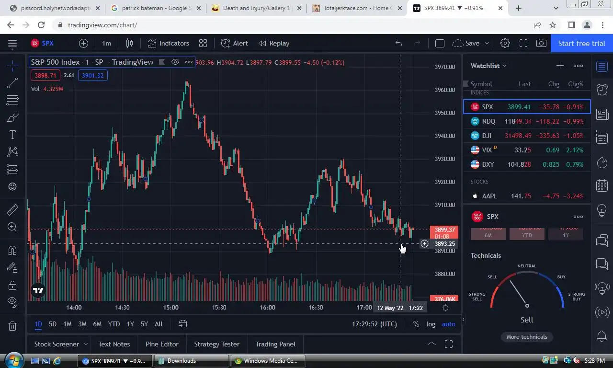Collapse the bottom panel chevron
Image resolution: width=613 pixels, height=368 pixels.
(431, 344)
